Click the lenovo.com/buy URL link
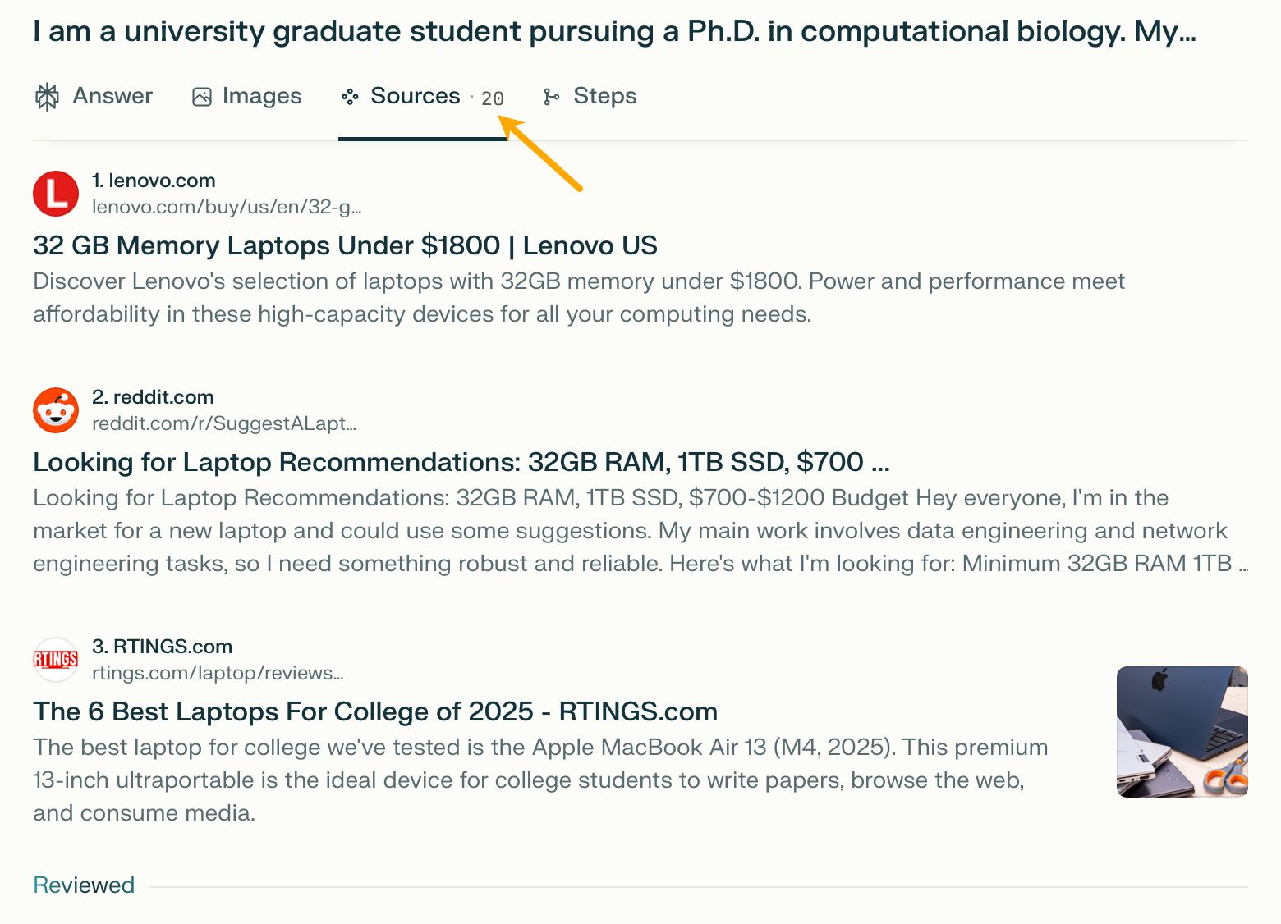1281x924 pixels. [x=227, y=208]
